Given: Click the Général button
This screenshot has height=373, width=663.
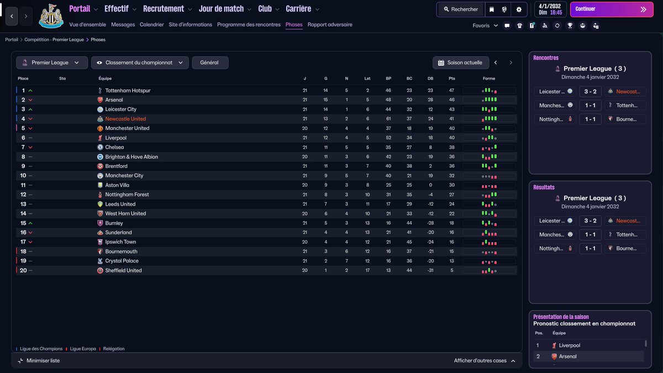Looking at the screenshot, I should 210,63.
